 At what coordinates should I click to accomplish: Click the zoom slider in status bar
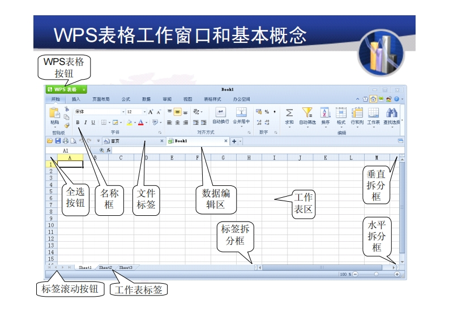[375, 274]
